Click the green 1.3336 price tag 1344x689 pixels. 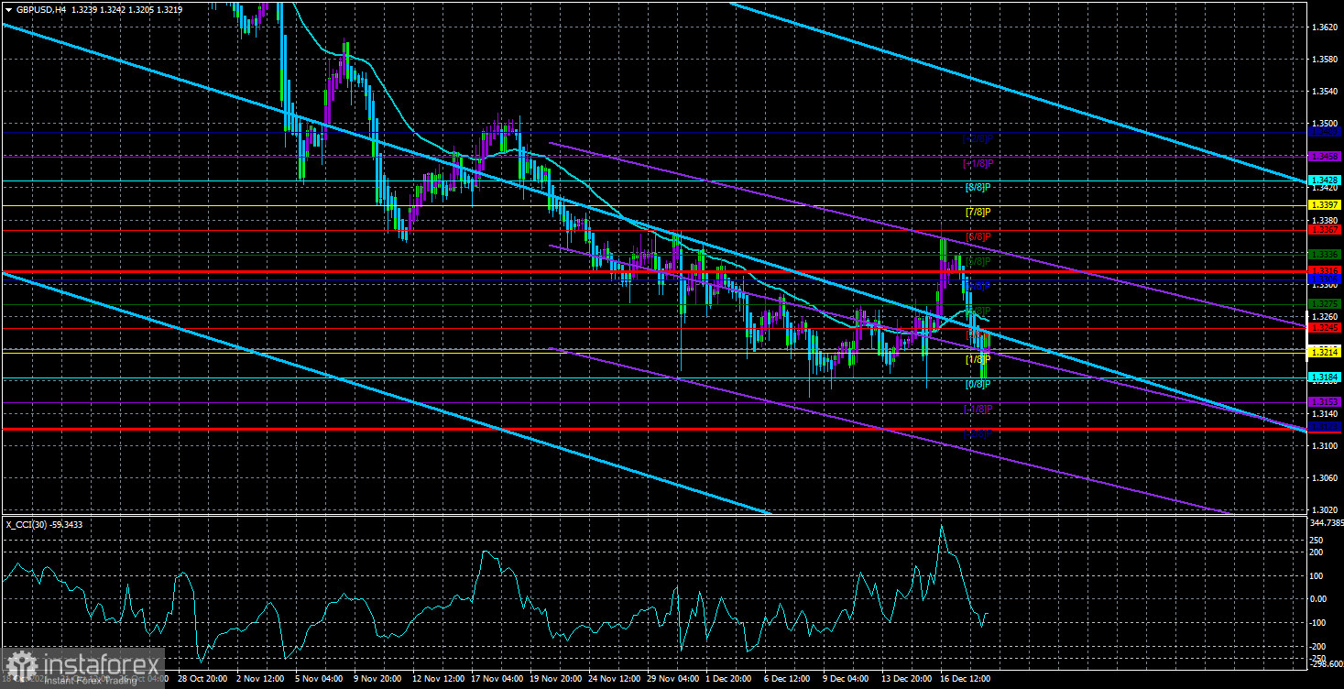click(1325, 254)
